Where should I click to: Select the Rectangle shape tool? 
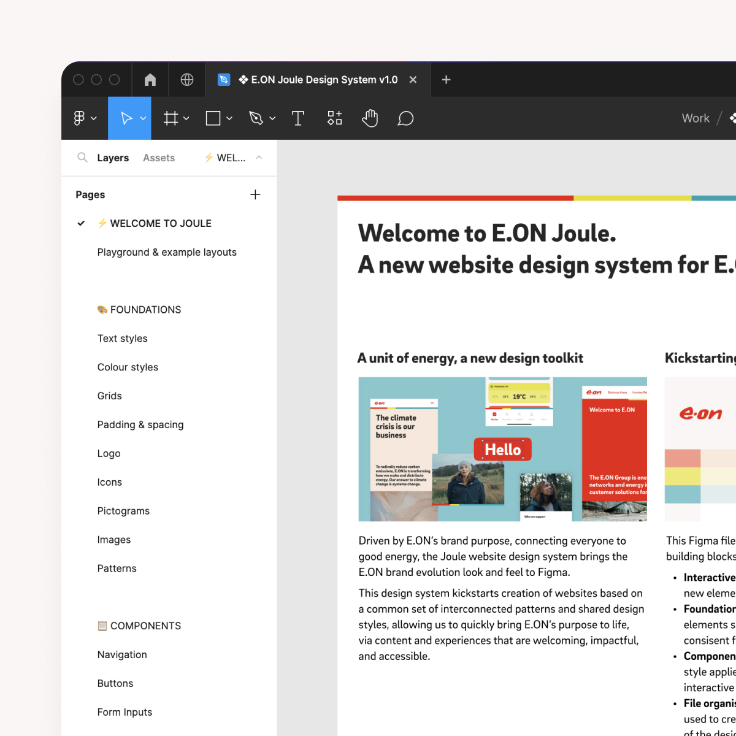tap(213, 118)
